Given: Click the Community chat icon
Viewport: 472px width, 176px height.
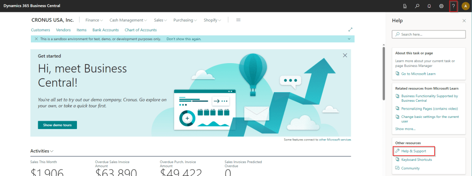Looking at the screenshot, I should pos(397,168).
